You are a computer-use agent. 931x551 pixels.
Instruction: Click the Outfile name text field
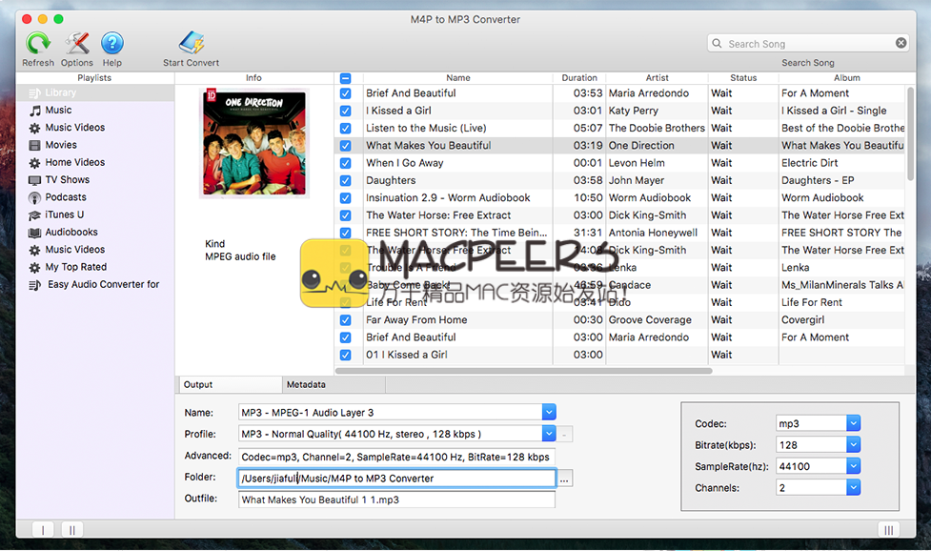(x=396, y=500)
